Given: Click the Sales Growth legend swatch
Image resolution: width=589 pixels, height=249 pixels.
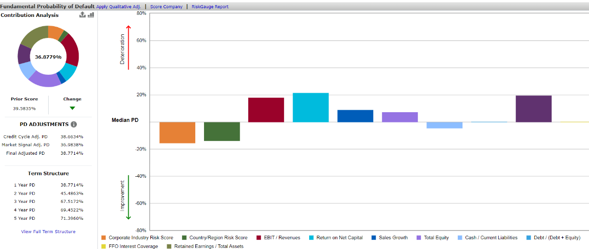Looking at the screenshot, I should [374, 238].
